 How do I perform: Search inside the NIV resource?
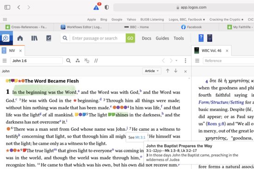point(68,61)
